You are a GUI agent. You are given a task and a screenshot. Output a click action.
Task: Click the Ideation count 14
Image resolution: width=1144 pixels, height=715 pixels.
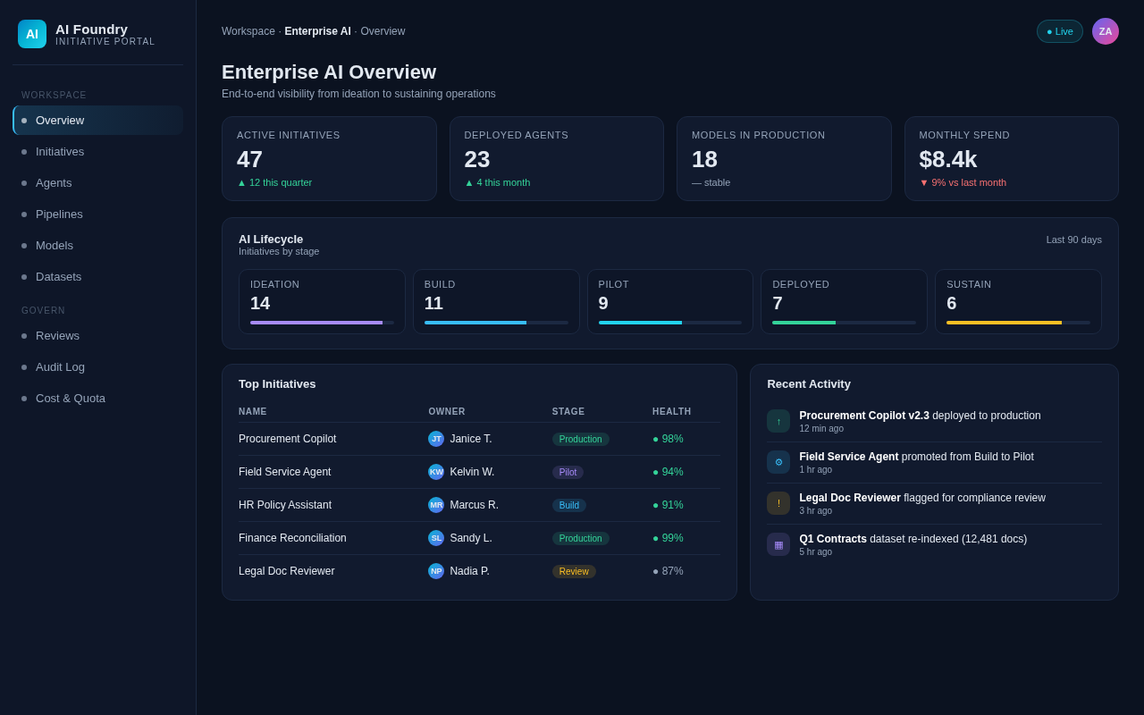[x=260, y=303]
